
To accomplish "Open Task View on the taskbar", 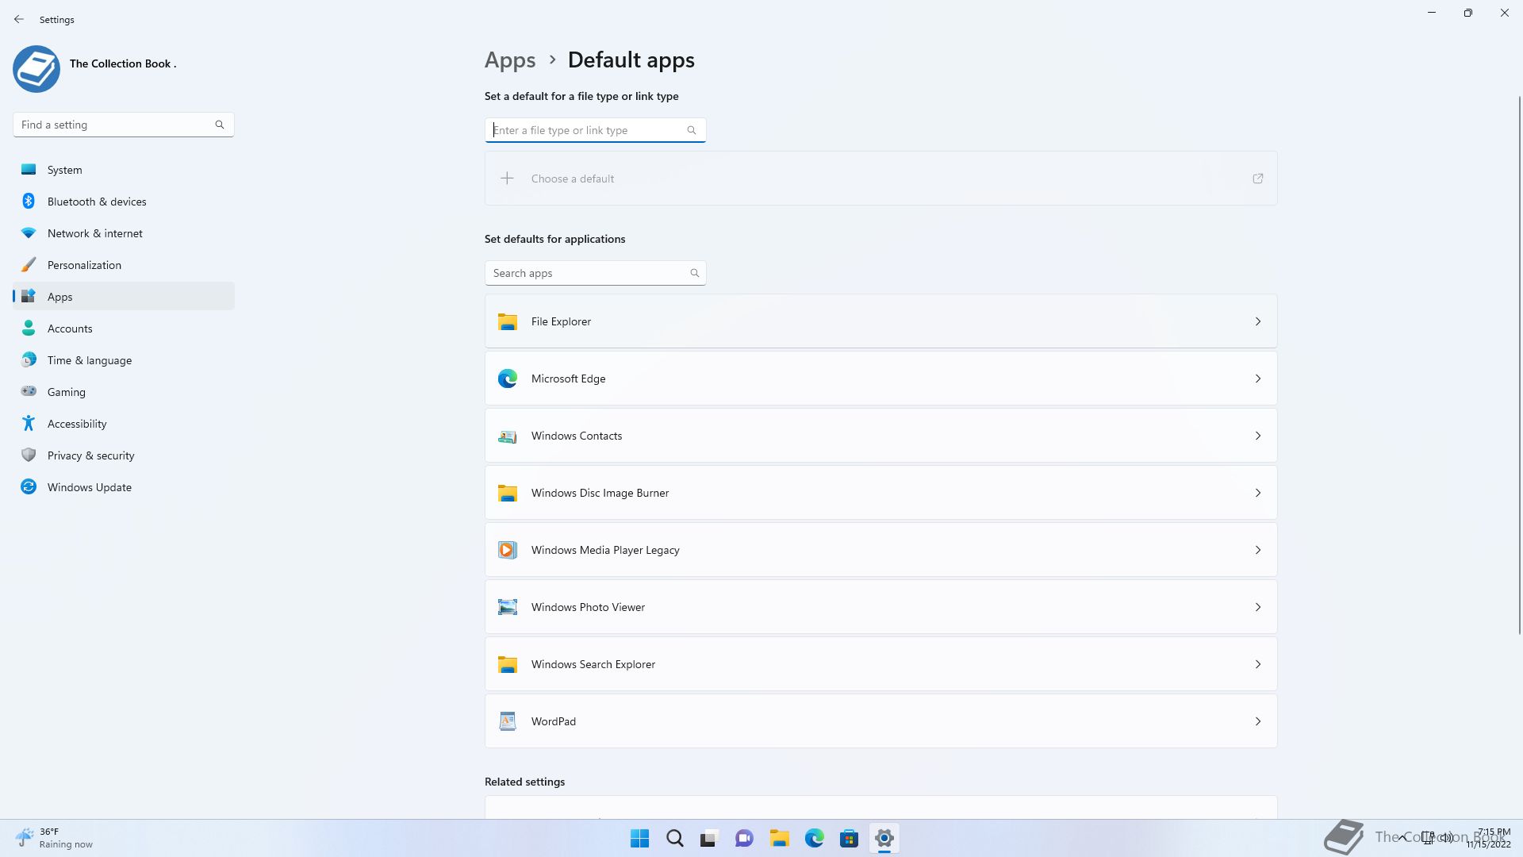I will pos(708,838).
